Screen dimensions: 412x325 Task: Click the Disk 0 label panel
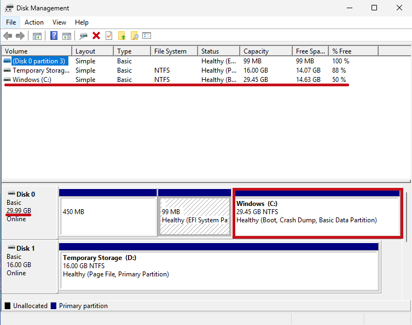(30, 212)
